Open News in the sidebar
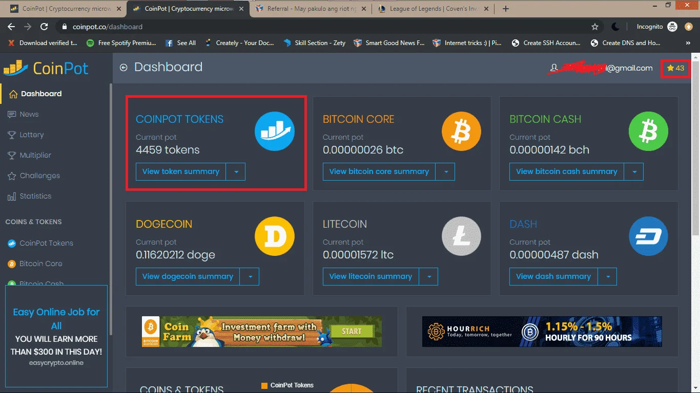The width and height of the screenshot is (700, 393). click(23, 114)
